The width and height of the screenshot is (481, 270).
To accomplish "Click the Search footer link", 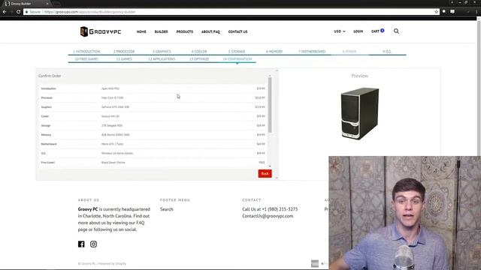I will [x=167, y=209].
